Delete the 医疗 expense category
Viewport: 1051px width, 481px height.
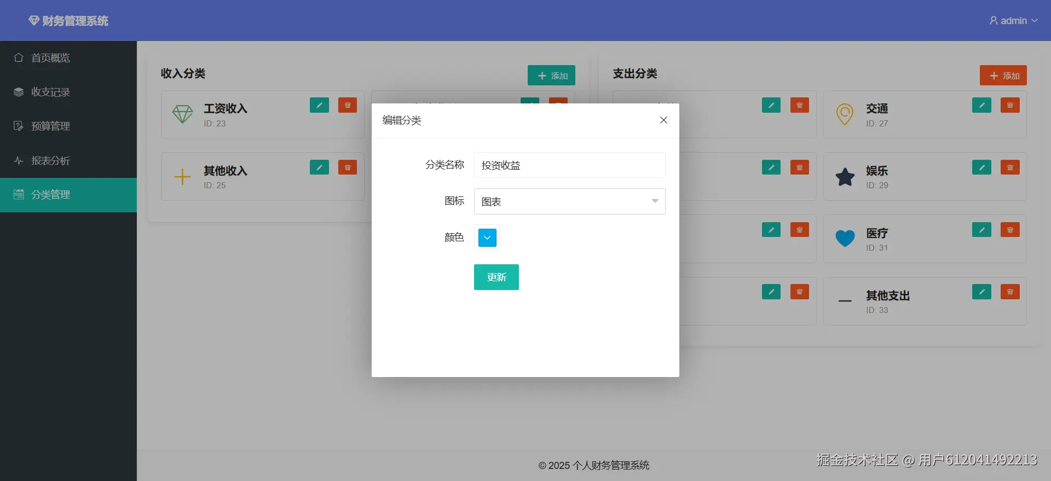[1010, 230]
